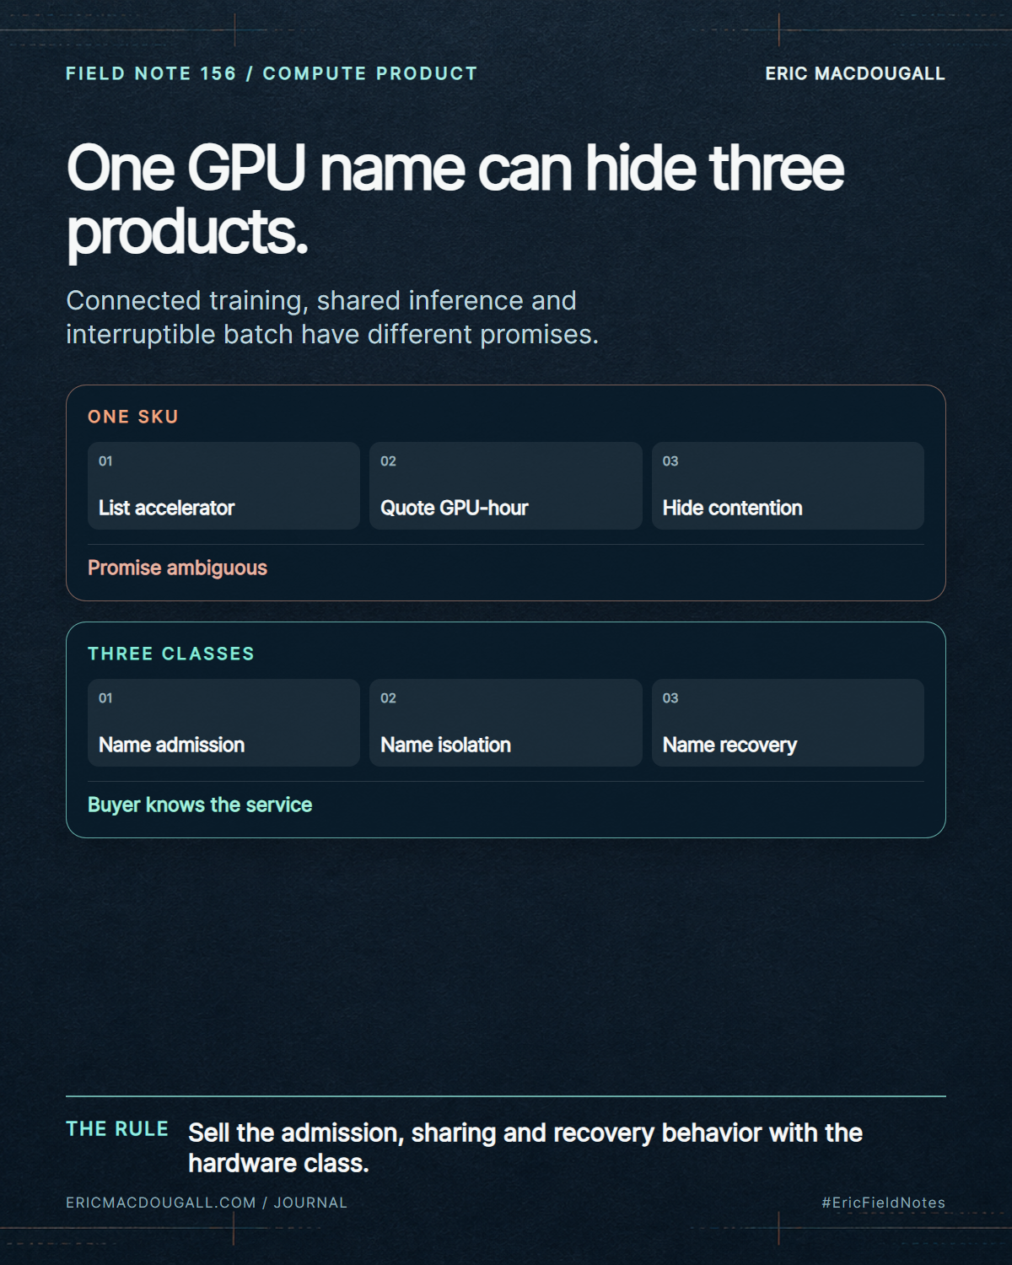Click the #EricFieldNotes hashtag
The width and height of the screenshot is (1012, 1265).
coord(884,1203)
